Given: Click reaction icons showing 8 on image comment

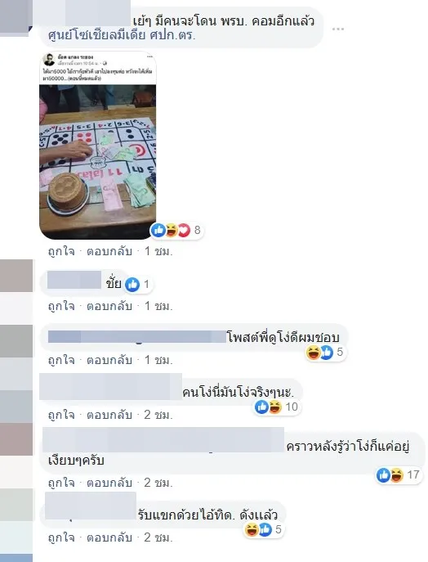Looking at the screenshot, I should [x=176, y=230].
